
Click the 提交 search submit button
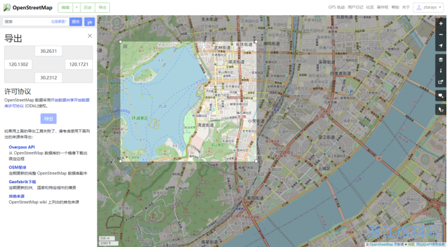point(75,21)
